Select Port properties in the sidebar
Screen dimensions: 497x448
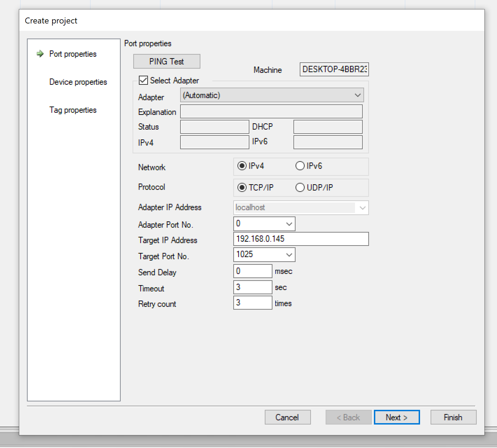pyautogui.click(x=73, y=54)
